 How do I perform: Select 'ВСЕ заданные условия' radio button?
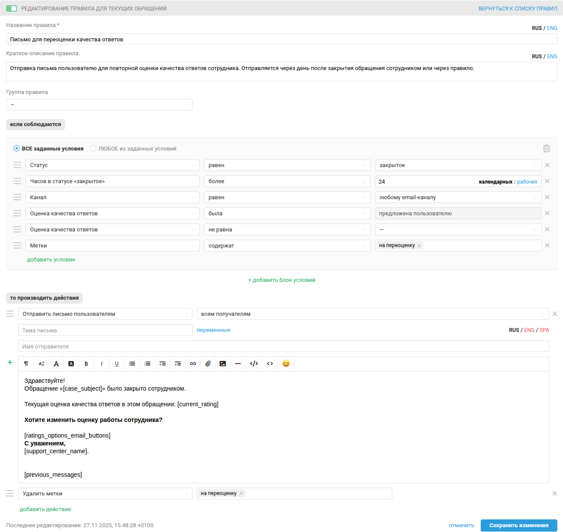point(17,149)
